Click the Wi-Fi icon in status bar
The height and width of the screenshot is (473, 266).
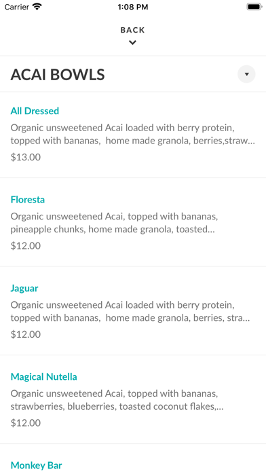37,7
